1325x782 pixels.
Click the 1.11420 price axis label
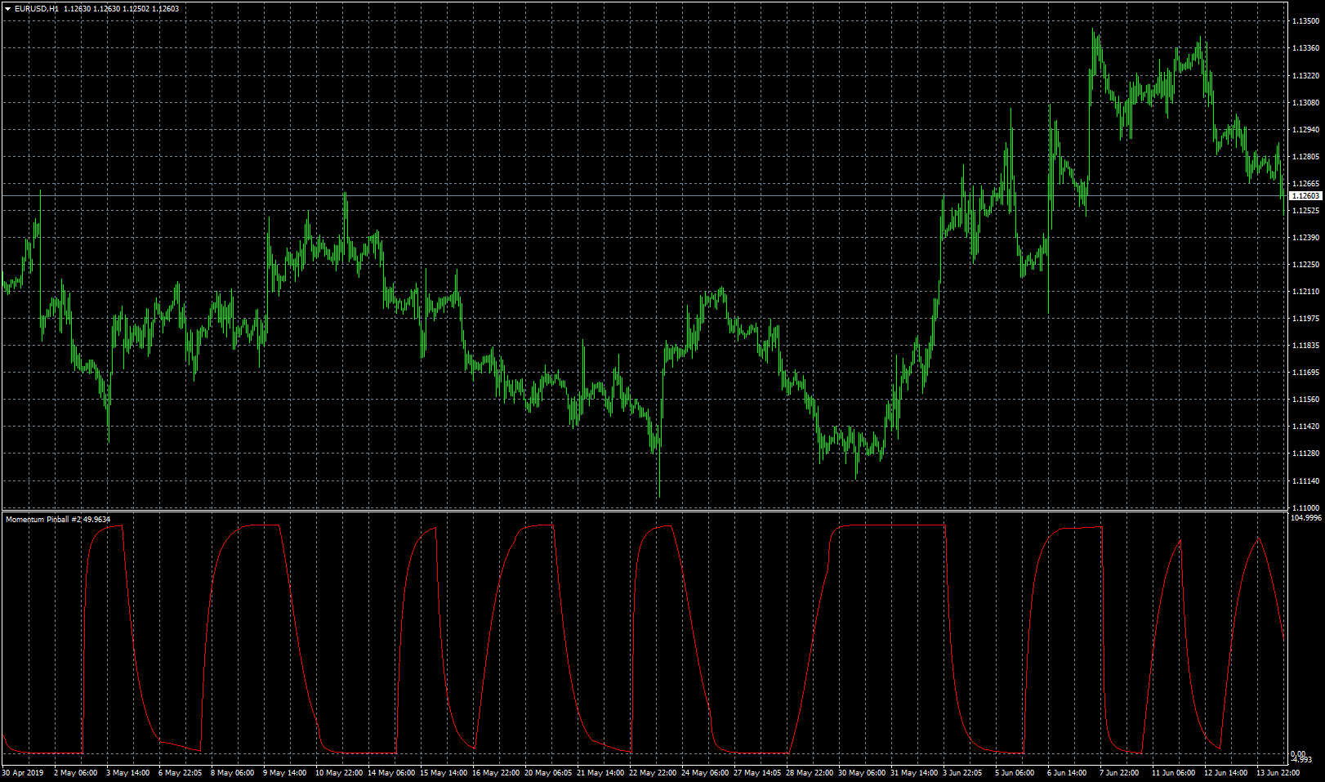pyautogui.click(x=1305, y=427)
